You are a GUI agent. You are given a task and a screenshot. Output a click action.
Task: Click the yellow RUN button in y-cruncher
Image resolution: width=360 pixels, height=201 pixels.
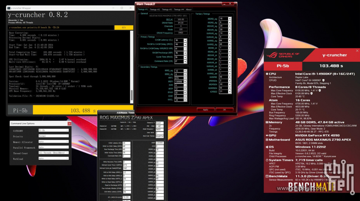[124, 27]
